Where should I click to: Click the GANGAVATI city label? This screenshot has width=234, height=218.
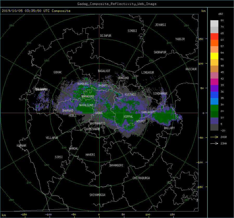[x=148, y=112]
